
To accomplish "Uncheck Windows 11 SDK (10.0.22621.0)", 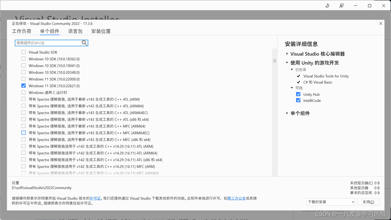I will click(x=24, y=86).
